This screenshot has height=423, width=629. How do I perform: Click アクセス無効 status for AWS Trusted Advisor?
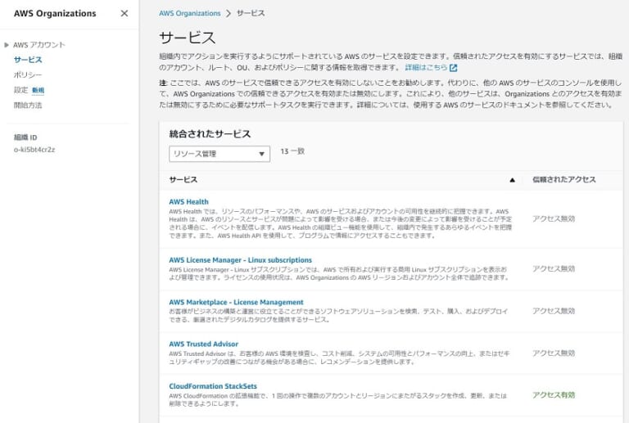click(554, 353)
